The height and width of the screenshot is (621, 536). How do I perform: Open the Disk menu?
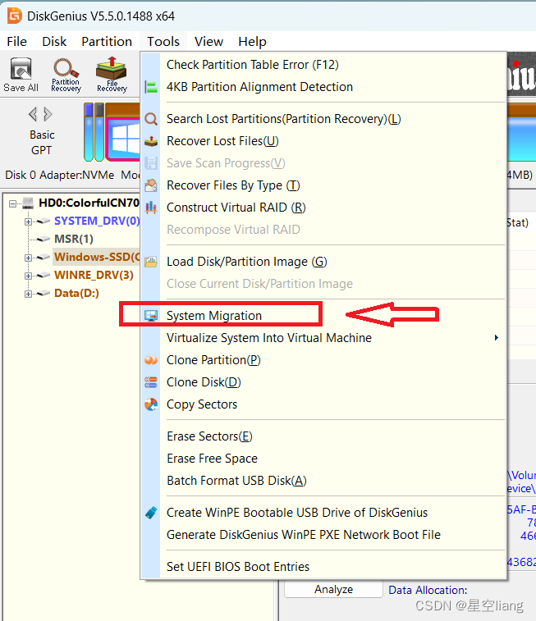tap(54, 42)
